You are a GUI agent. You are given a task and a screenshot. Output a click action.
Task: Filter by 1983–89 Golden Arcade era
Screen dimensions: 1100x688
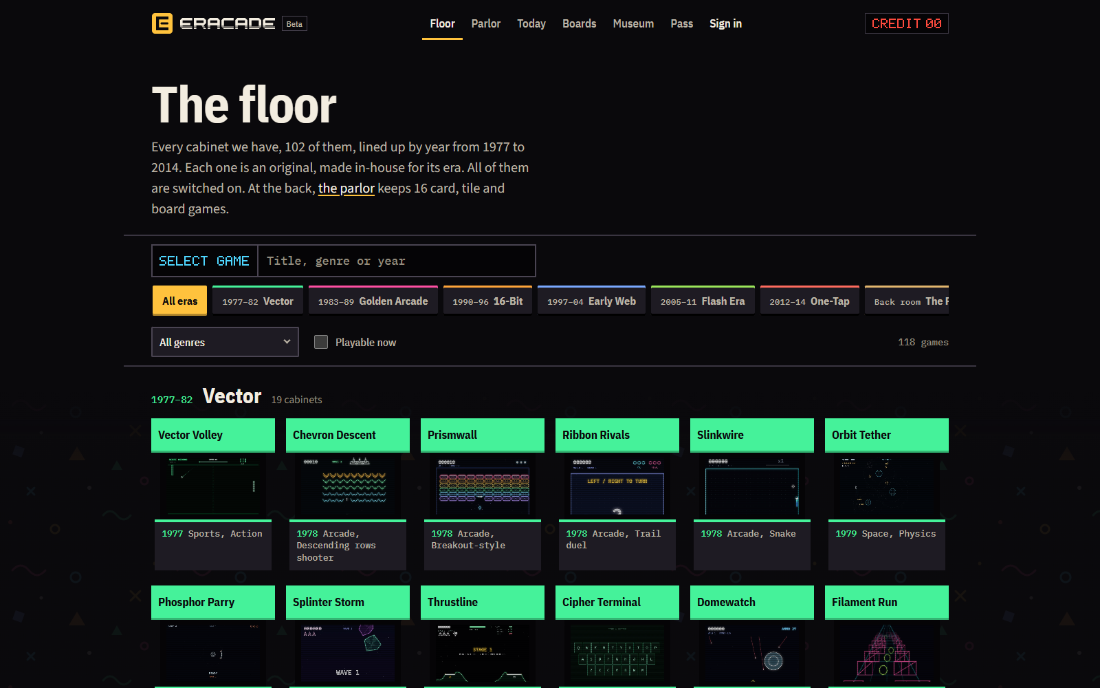point(373,301)
